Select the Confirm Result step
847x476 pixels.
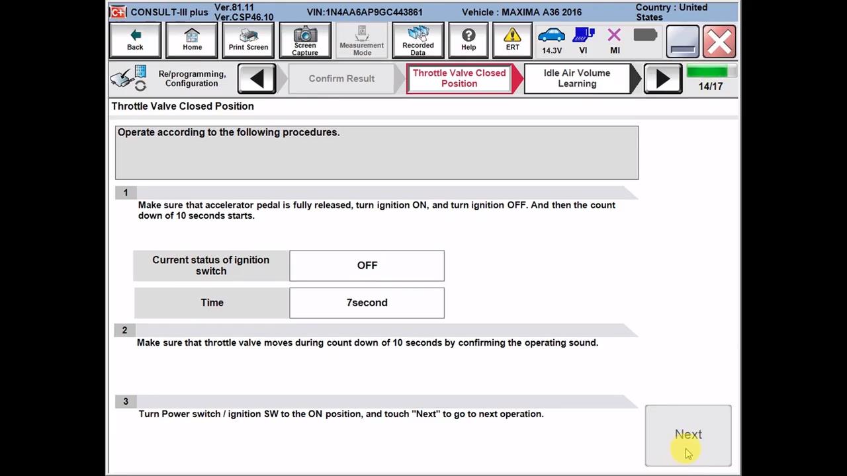click(x=341, y=79)
